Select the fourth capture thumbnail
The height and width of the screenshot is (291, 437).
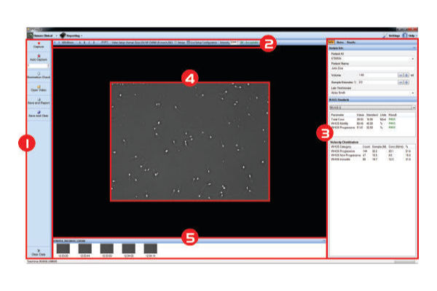[129, 249]
